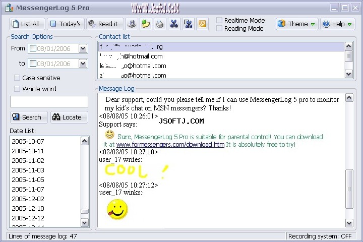Click 'Lines of message log: 47' status

[x=42, y=236]
